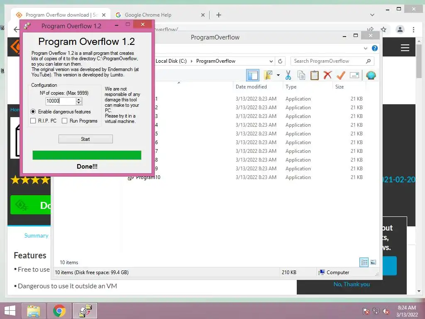The height and width of the screenshot is (319, 425).
Task: Switch to Program Overflow download tab
Action: [61, 15]
